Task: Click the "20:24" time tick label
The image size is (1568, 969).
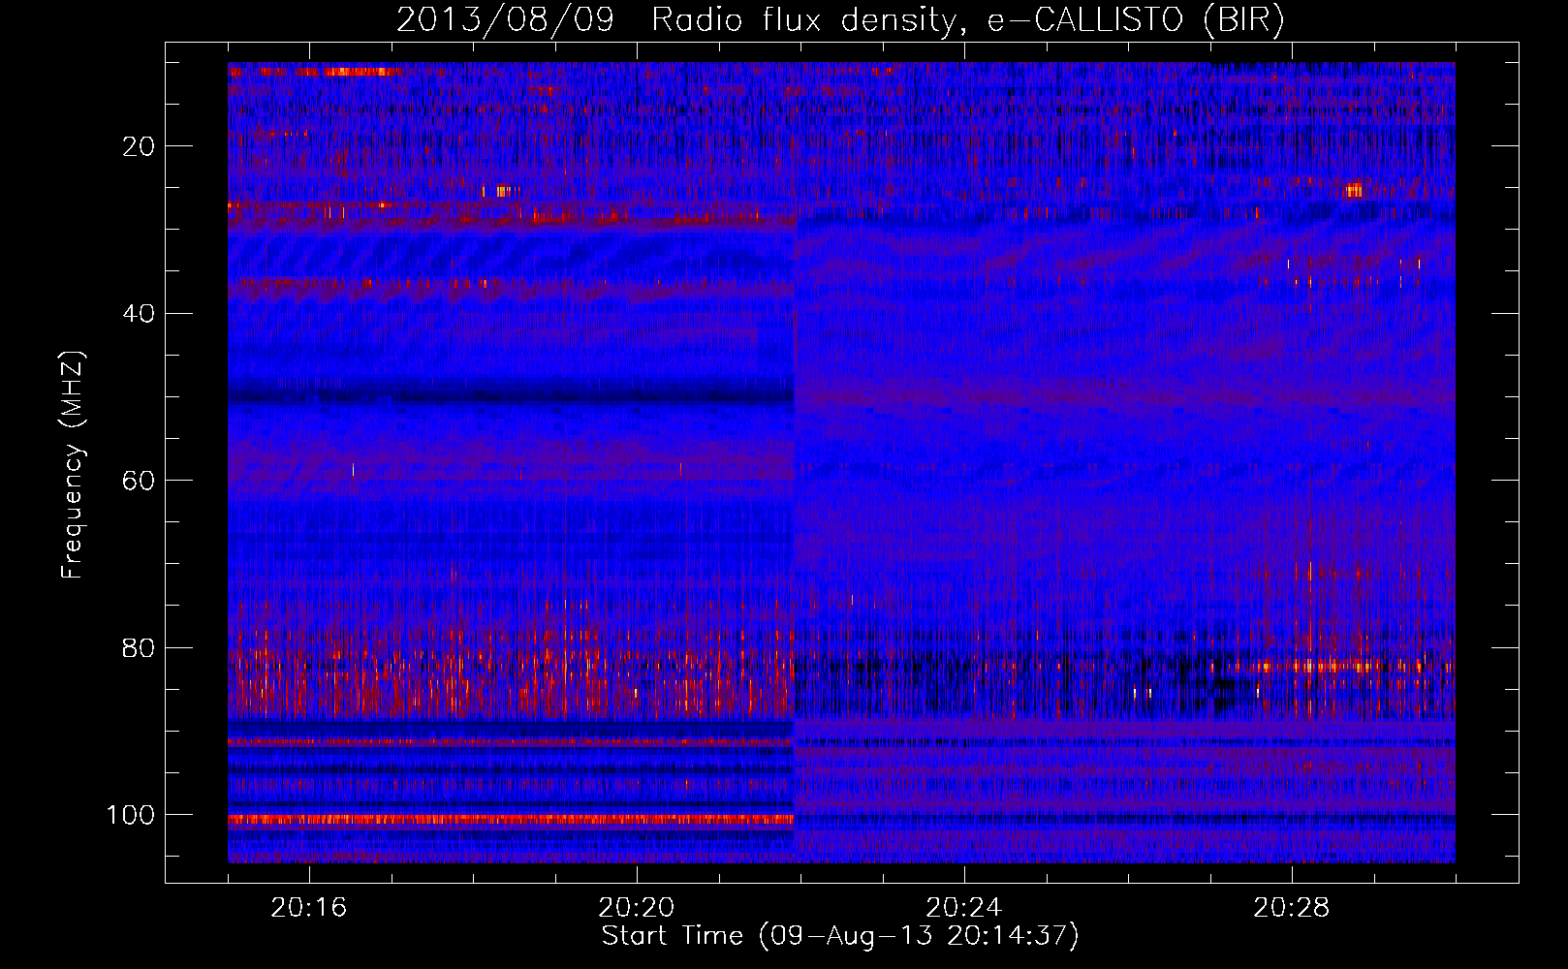Action: point(963,908)
